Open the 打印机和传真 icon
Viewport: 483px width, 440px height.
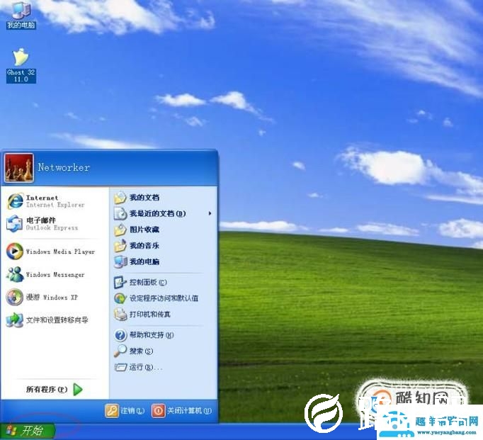[120, 315]
